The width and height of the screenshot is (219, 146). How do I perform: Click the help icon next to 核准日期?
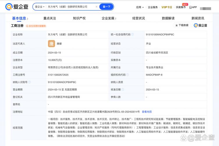123,89
